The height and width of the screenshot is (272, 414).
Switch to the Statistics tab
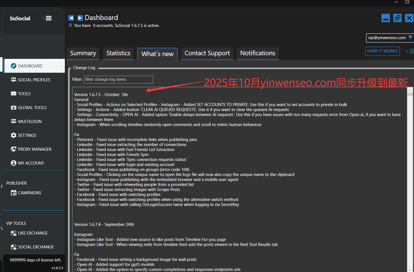coord(118,53)
